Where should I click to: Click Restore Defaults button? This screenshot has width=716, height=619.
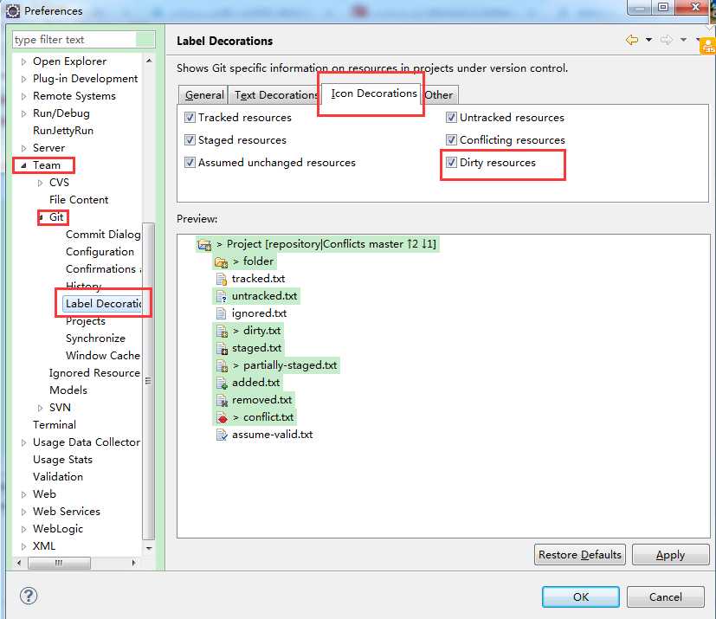(x=580, y=555)
